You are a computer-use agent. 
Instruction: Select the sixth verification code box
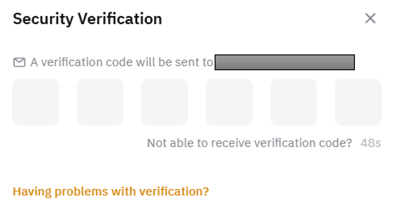(358, 102)
